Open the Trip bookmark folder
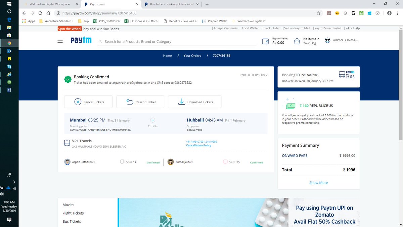 pyautogui.click(x=83, y=21)
